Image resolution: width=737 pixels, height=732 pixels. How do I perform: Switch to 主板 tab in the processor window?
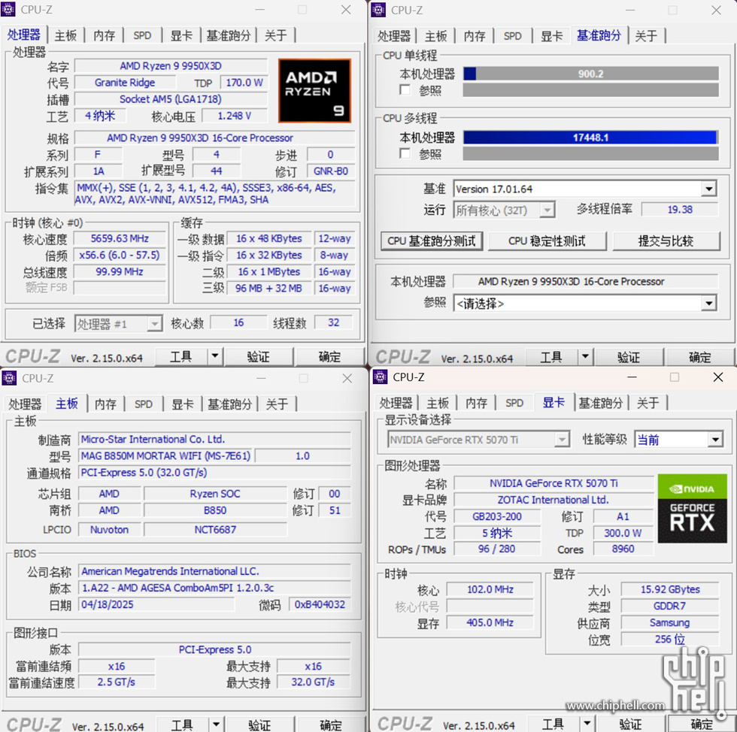click(x=65, y=36)
